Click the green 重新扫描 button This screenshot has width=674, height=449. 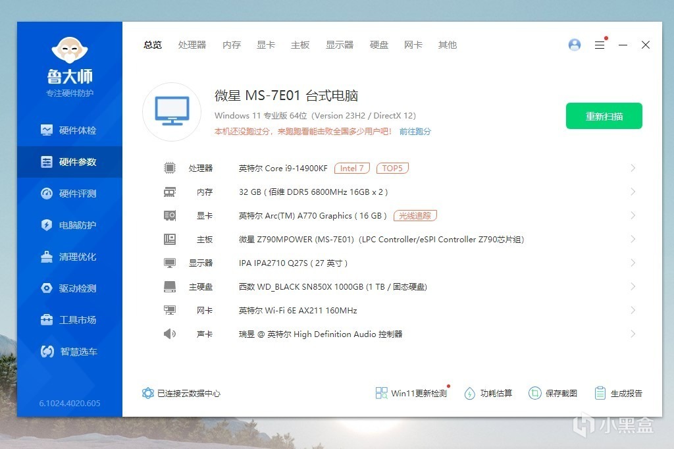point(604,116)
